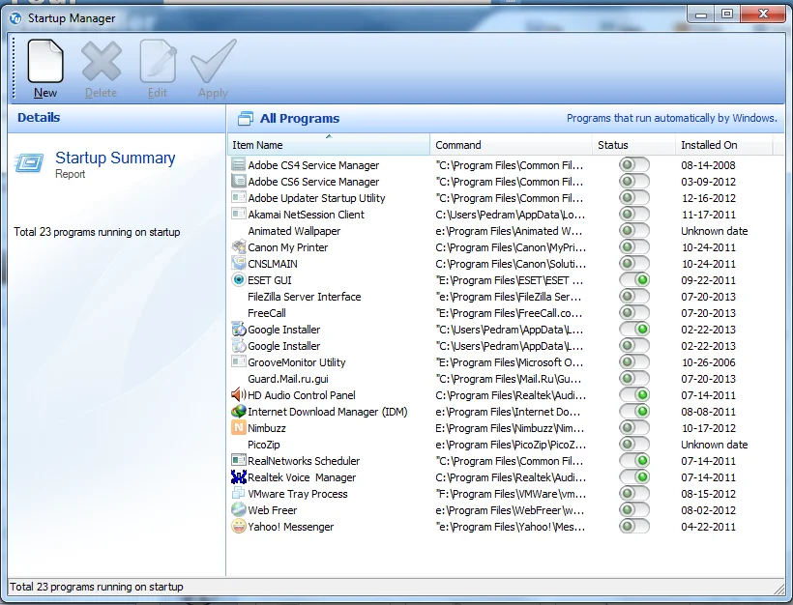Image resolution: width=793 pixels, height=605 pixels.
Task: Click the Nimbuzz orange icon
Action: [238, 427]
